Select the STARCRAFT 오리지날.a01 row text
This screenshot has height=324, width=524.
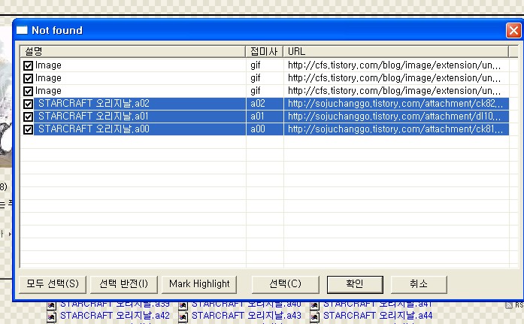tap(93, 117)
